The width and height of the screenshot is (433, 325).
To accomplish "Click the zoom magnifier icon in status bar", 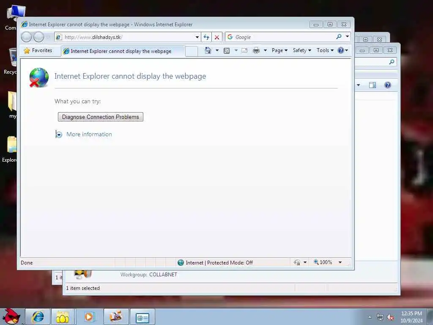I will tap(316, 262).
